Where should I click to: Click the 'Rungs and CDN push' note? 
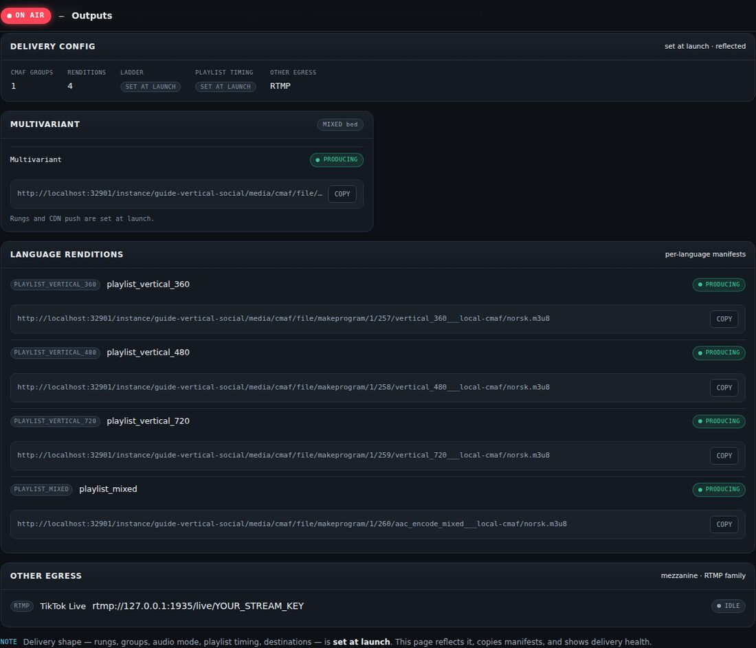pos(82,219)
